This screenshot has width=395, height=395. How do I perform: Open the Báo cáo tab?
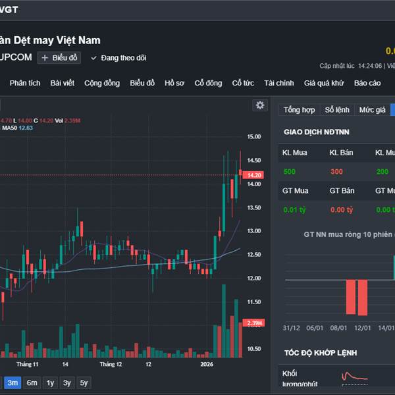(367, 83)
